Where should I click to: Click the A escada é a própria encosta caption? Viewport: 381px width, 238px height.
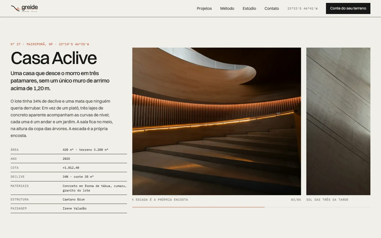160,200
